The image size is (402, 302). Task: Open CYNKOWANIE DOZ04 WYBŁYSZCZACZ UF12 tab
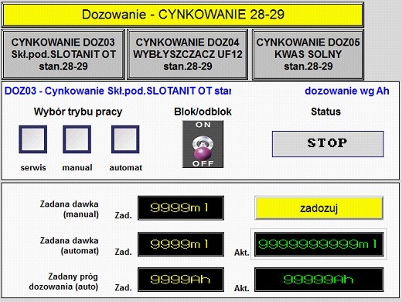tap(188, 54)
